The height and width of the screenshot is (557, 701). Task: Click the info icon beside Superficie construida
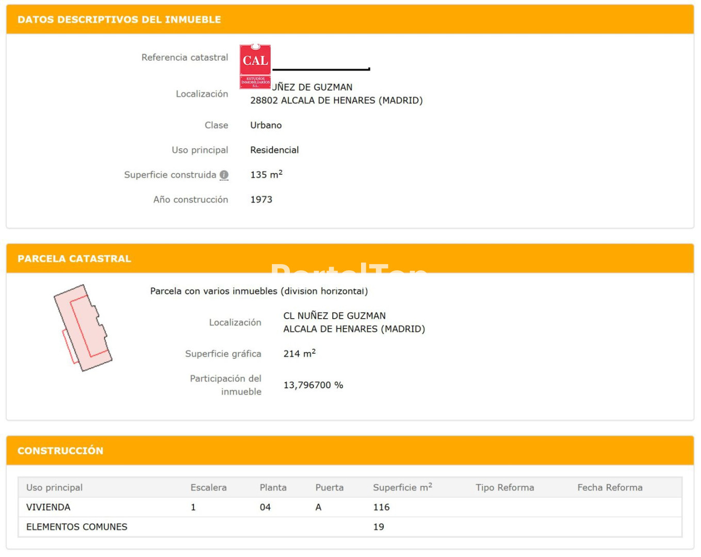[224, 175]
